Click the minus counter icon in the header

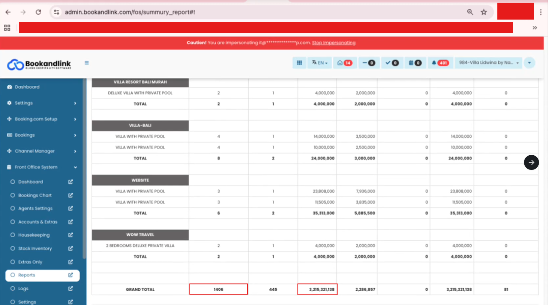click(x=369, y=63)
